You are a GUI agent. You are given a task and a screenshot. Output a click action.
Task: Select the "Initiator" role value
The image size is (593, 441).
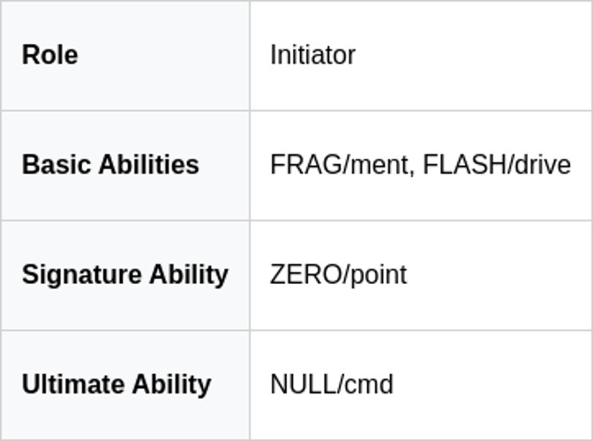(x=312, y=55)
